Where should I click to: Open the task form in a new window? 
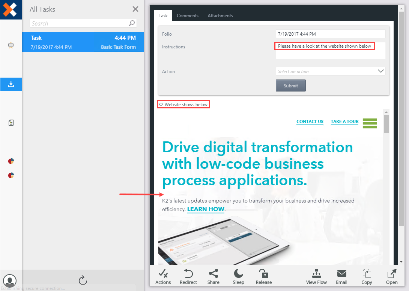[391, 276]
